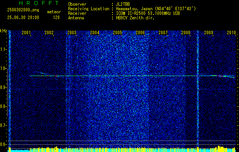Click the red meteor echo peak near 2002
The image size is (239, 152).
(56, 76)
